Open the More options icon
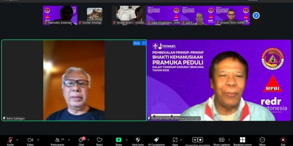The image size is (293, 146). (x=263, y=140)
